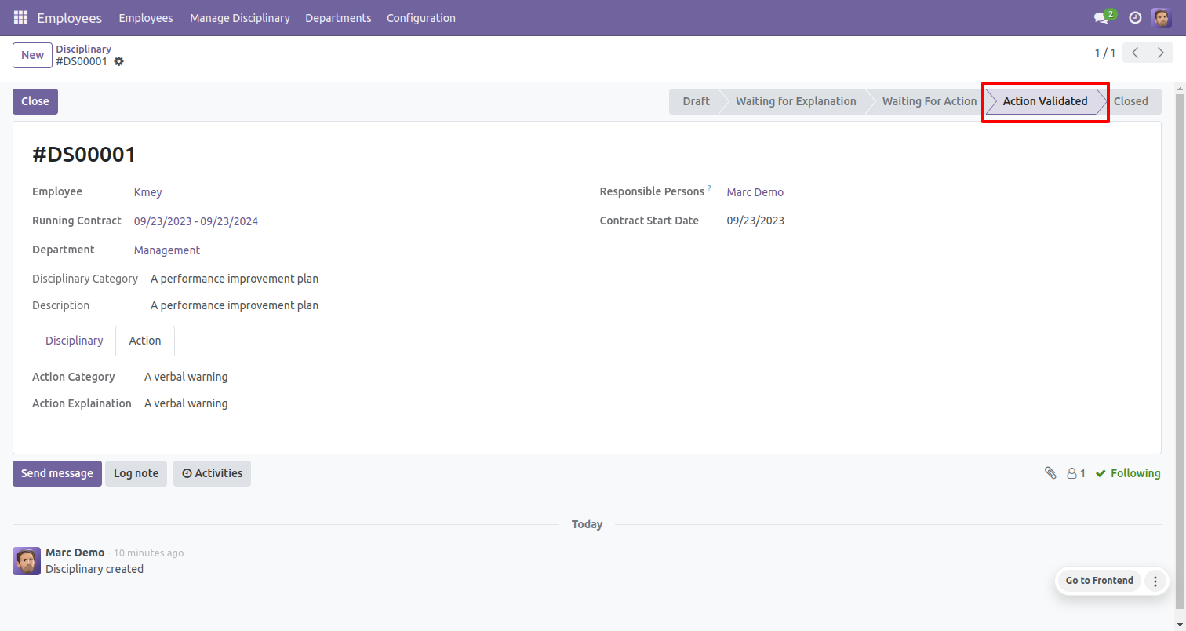Click the Send message button
Image resolution: width=1186 pixels, height=631 pixels.
[57, 473]
